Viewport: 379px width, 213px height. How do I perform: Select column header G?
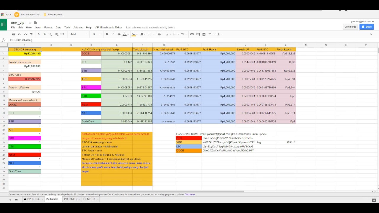point(164,45)
